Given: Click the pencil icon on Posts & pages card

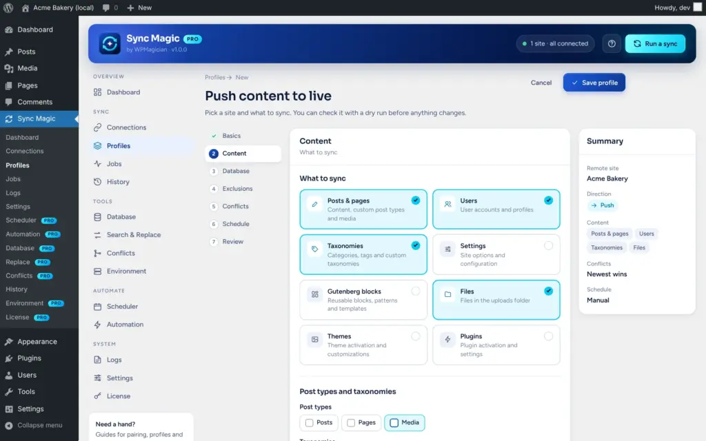Looking at the screenshot, I should (x=314, y=204).
